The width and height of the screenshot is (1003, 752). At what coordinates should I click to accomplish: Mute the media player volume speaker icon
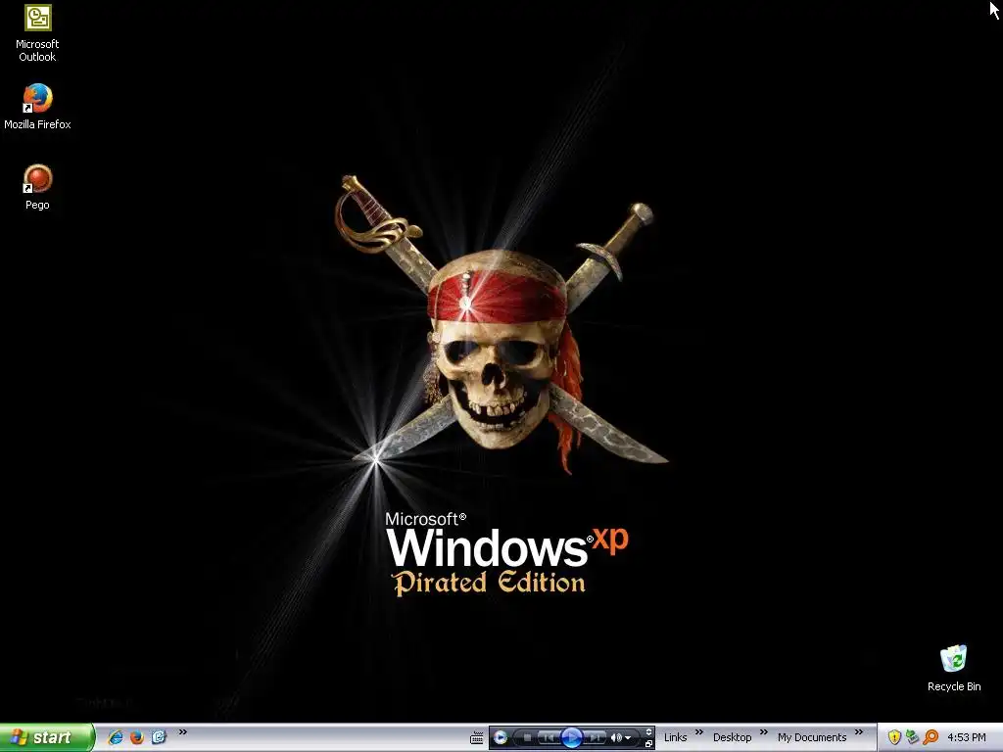(616, 737)
